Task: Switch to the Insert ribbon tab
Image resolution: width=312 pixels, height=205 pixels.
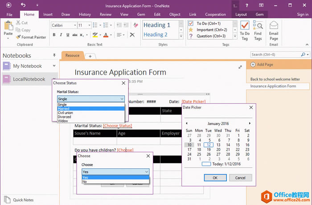Action: click(48, 15)
